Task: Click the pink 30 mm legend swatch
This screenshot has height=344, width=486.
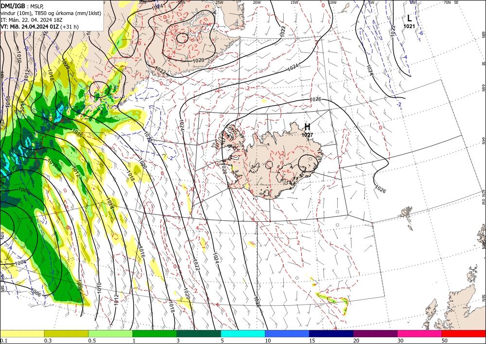Action: click(x=420, y=333)
